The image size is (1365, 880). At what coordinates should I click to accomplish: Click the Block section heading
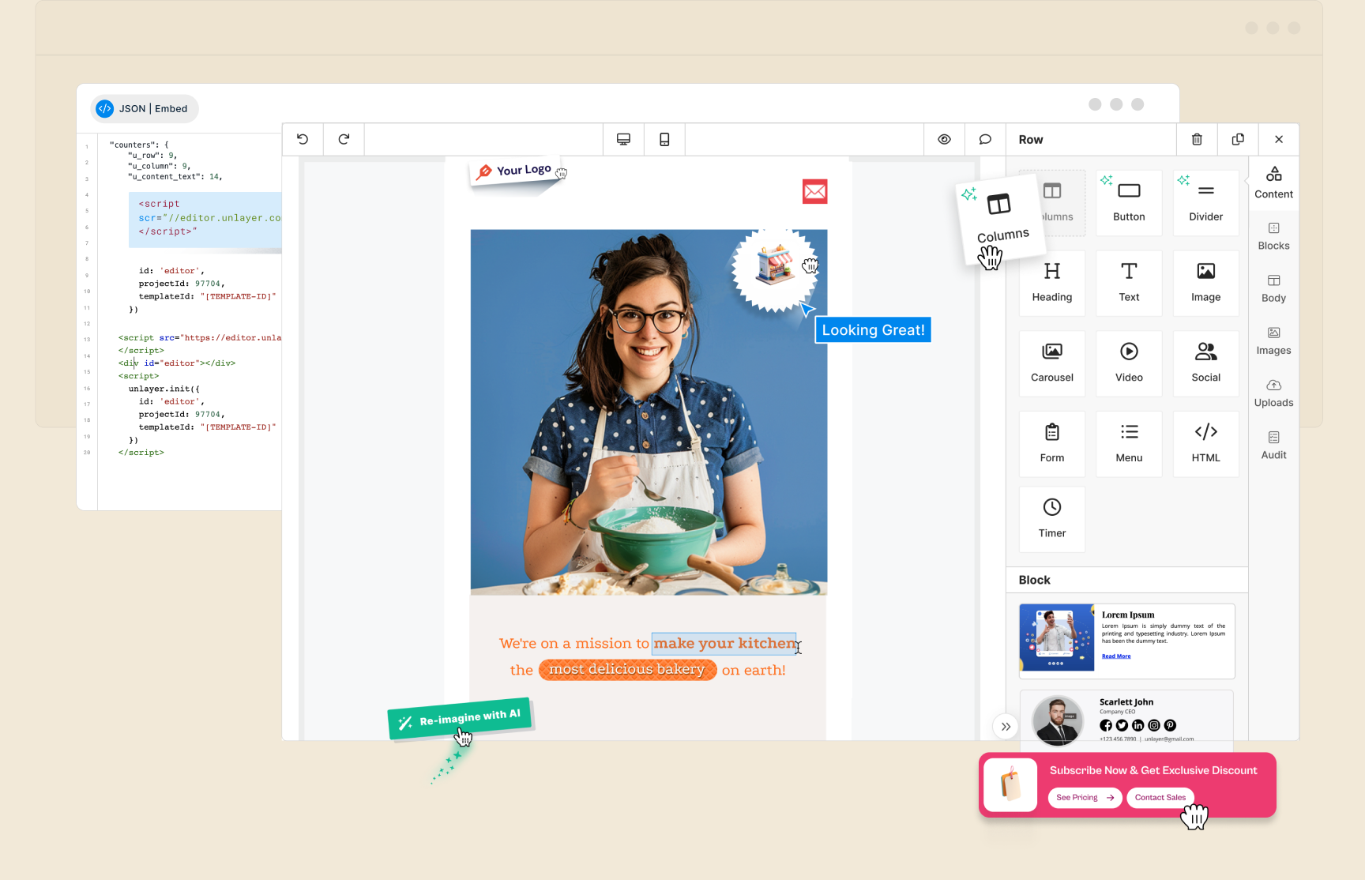pyautogui.click(x=1034, y=580)
